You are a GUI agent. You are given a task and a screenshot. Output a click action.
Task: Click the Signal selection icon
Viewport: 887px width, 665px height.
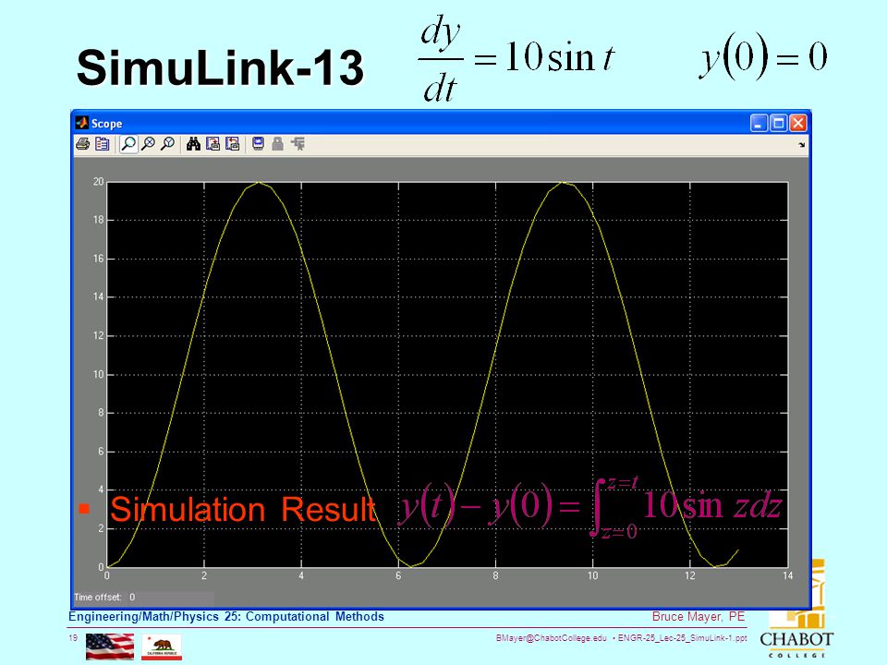pos(298,144)
